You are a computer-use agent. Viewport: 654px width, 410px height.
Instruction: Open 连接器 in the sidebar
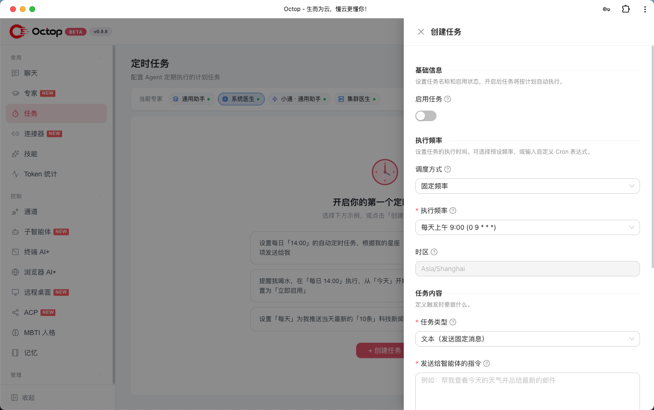[x=56, y=134]
